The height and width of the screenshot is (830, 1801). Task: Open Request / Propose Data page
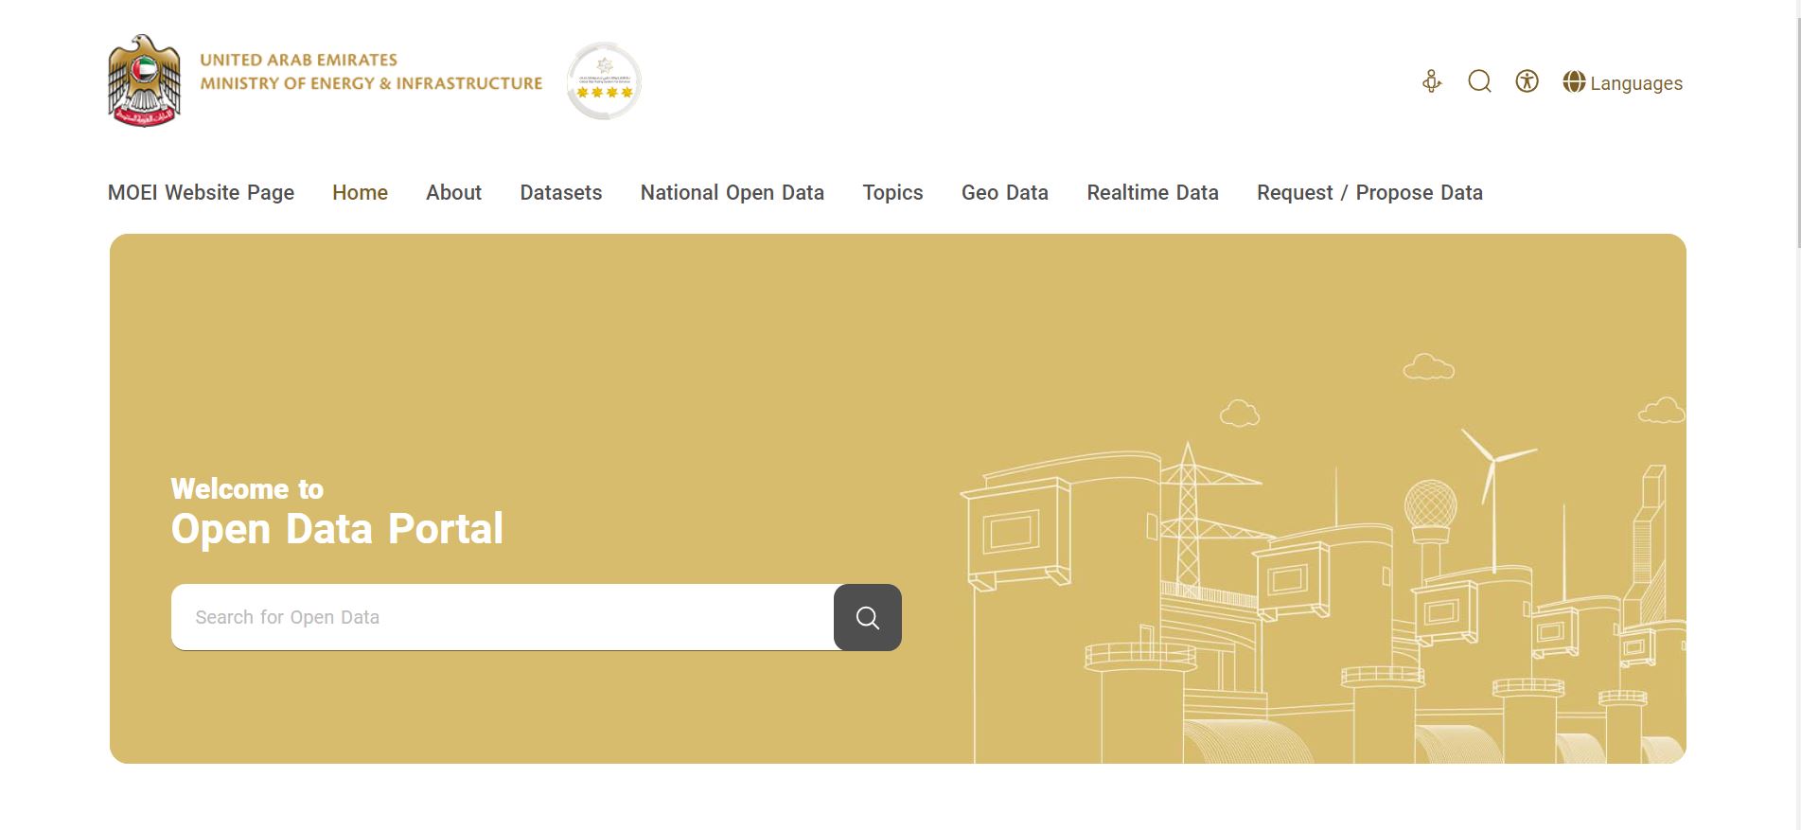(x=1369, y=193)
